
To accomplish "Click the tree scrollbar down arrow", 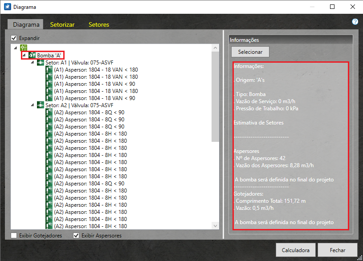I will [216, 225].
